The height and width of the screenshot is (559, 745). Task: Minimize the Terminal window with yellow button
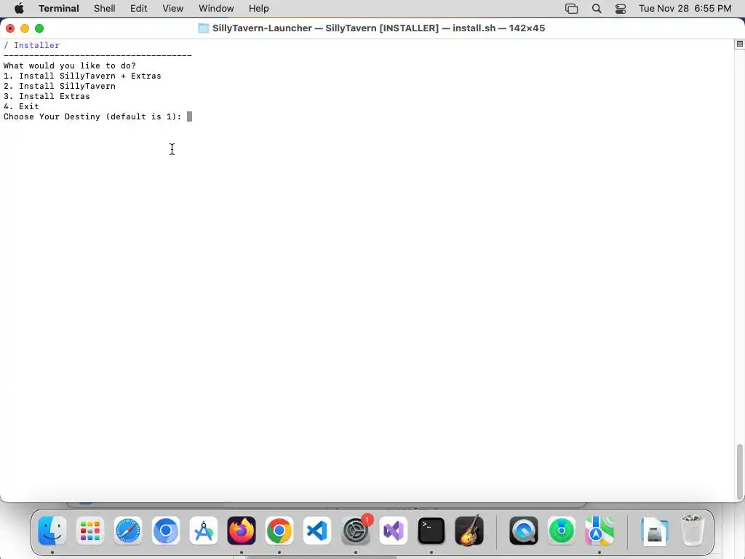[25, 28]
